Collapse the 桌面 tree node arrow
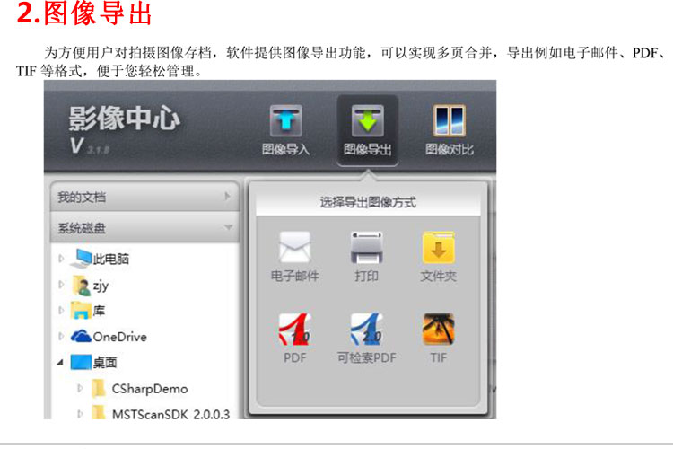The height and width of the screenshot is (449, 673). [x=61, y=363]
